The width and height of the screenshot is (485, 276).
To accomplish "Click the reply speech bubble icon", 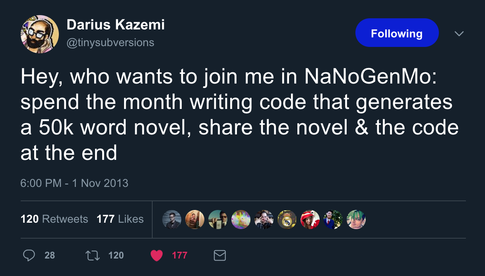I will click(29, 255).
